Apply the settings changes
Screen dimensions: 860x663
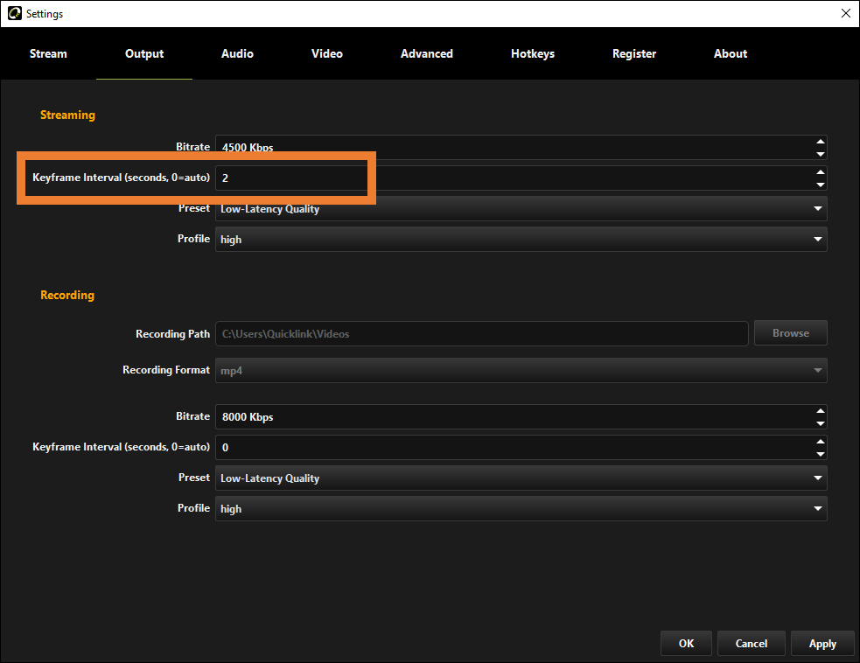pyautogui.click(x=822, y=643)
